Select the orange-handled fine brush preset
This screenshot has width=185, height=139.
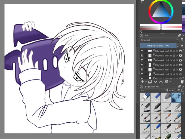[166, 118]
